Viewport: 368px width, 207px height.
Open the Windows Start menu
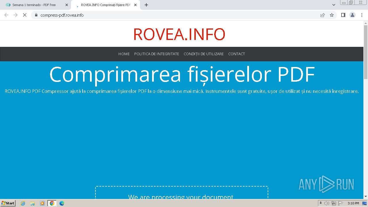[x=8, y=203]
